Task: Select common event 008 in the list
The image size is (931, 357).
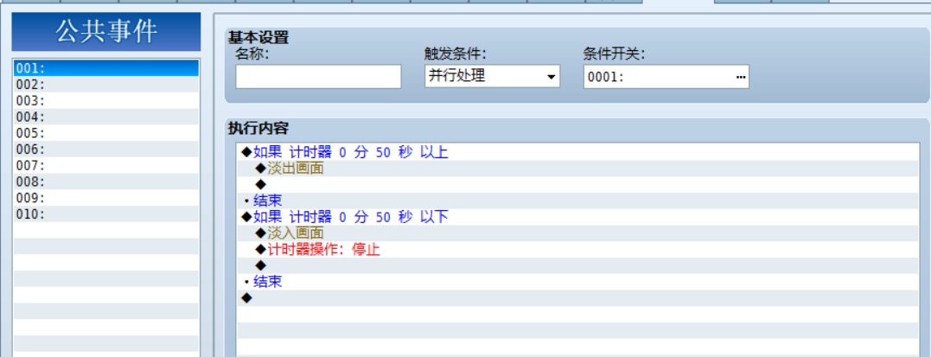Action: pyautogui.click(x=106, y=182)
